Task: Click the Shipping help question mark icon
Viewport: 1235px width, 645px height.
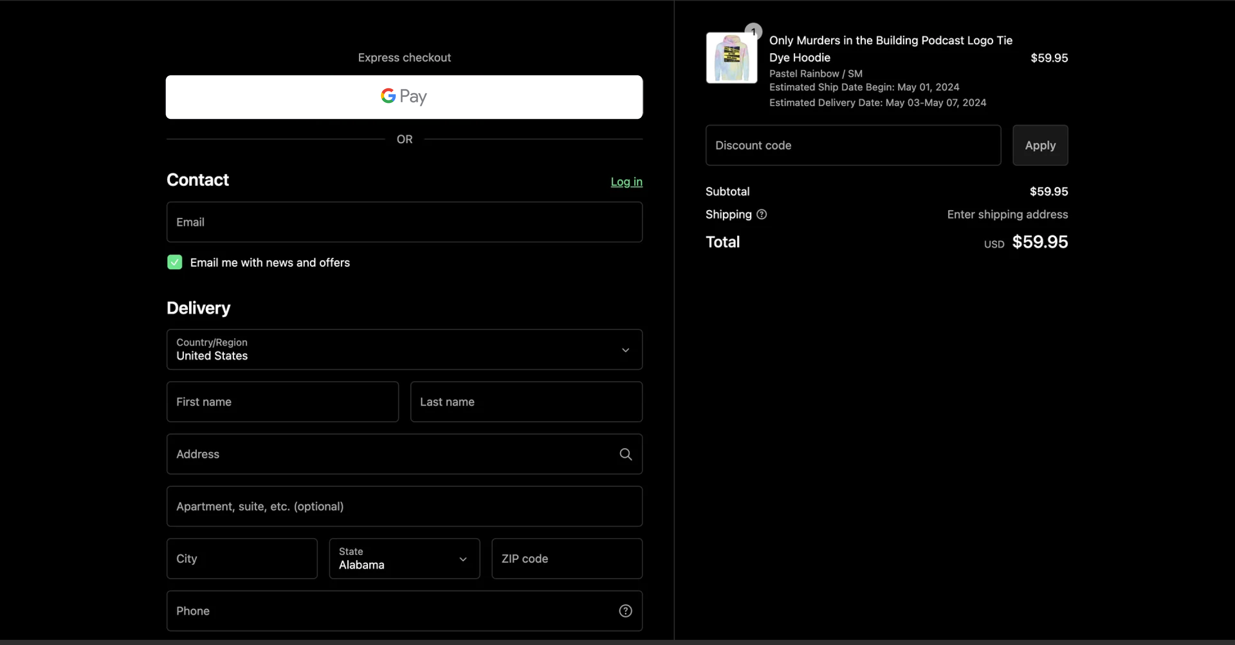Action: pos(761,214)
